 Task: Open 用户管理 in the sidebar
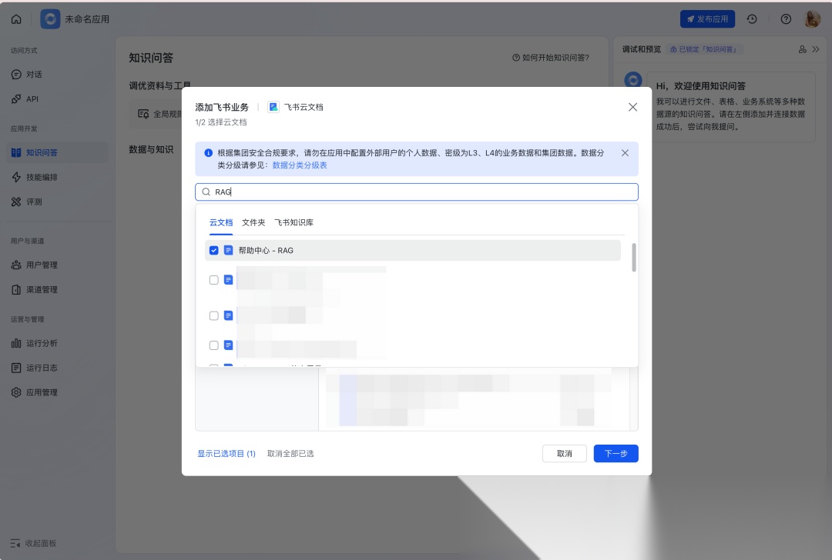(x=57, y=265)
